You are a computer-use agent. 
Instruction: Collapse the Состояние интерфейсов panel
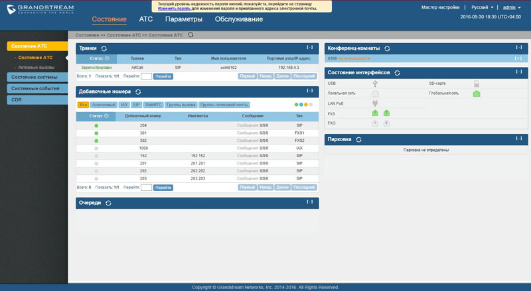pos(519,72)
